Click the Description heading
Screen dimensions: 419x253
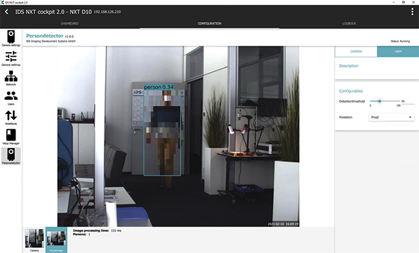coord(349,66)
